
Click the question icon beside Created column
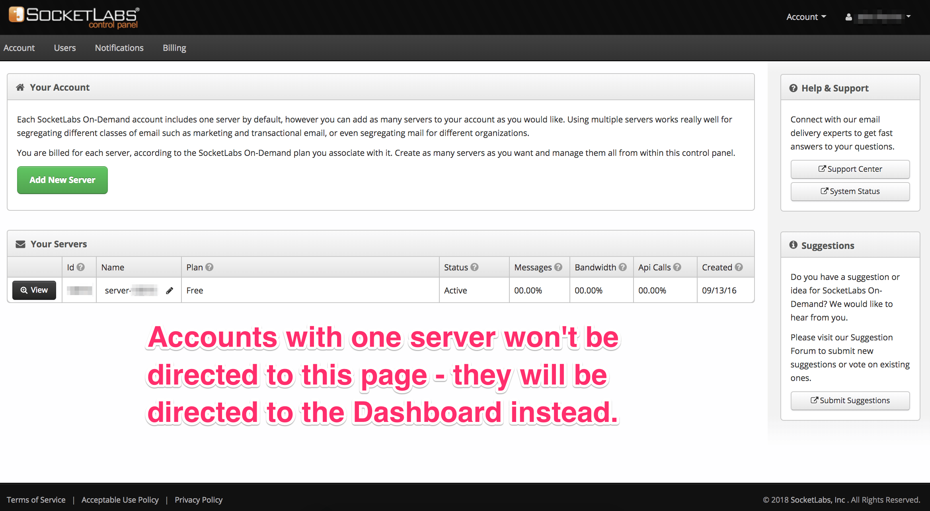click(739, 267)
